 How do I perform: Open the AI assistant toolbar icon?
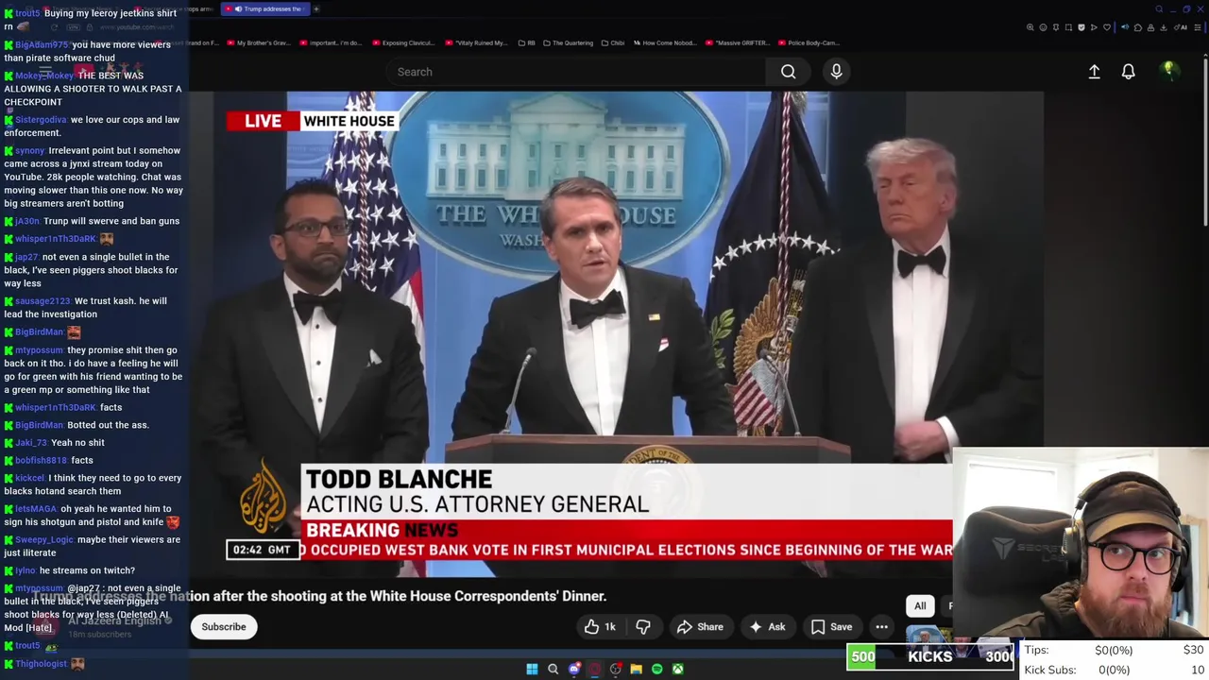click(1181, 27)
